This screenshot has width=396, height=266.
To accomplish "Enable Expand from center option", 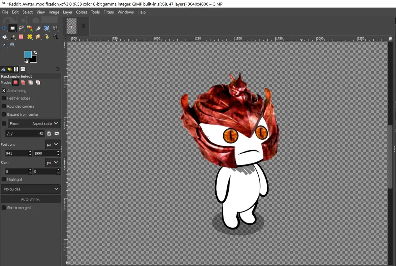I will 4,114.
